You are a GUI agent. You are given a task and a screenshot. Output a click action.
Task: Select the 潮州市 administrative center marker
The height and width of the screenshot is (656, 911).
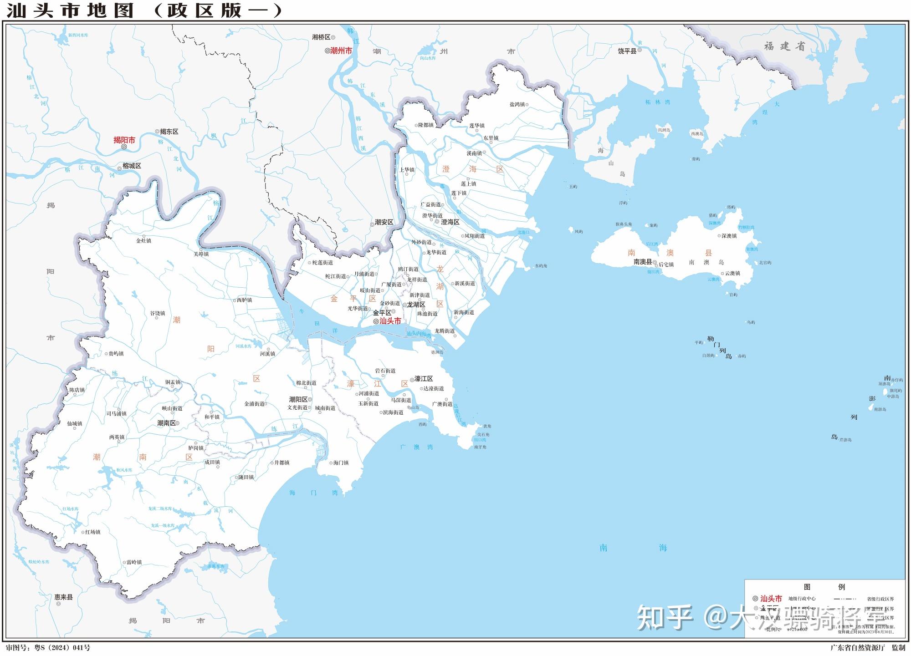pyautogui.click(x=328, y=51)
